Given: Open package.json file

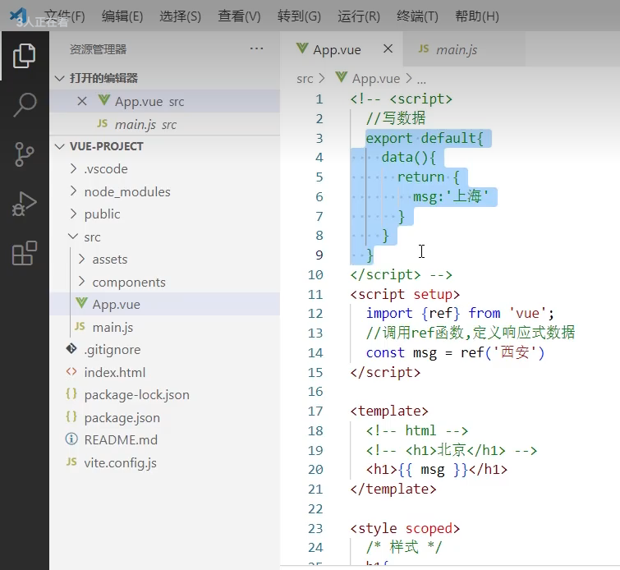Looking at the screenshot, I should coord(165,417).
